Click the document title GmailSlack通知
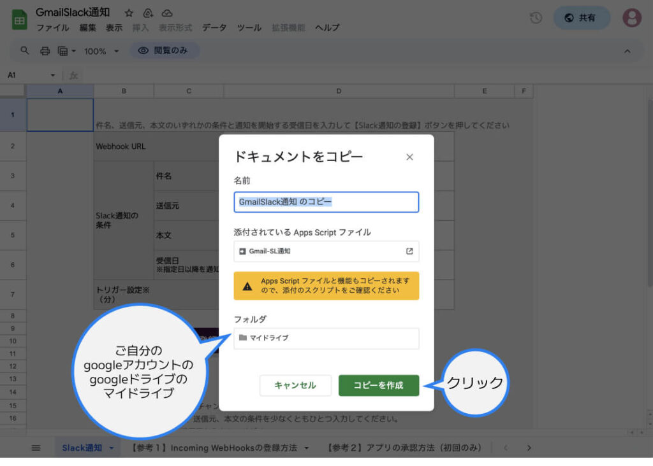This screenshot has width=653, height=466. click(x=73, y=13)
